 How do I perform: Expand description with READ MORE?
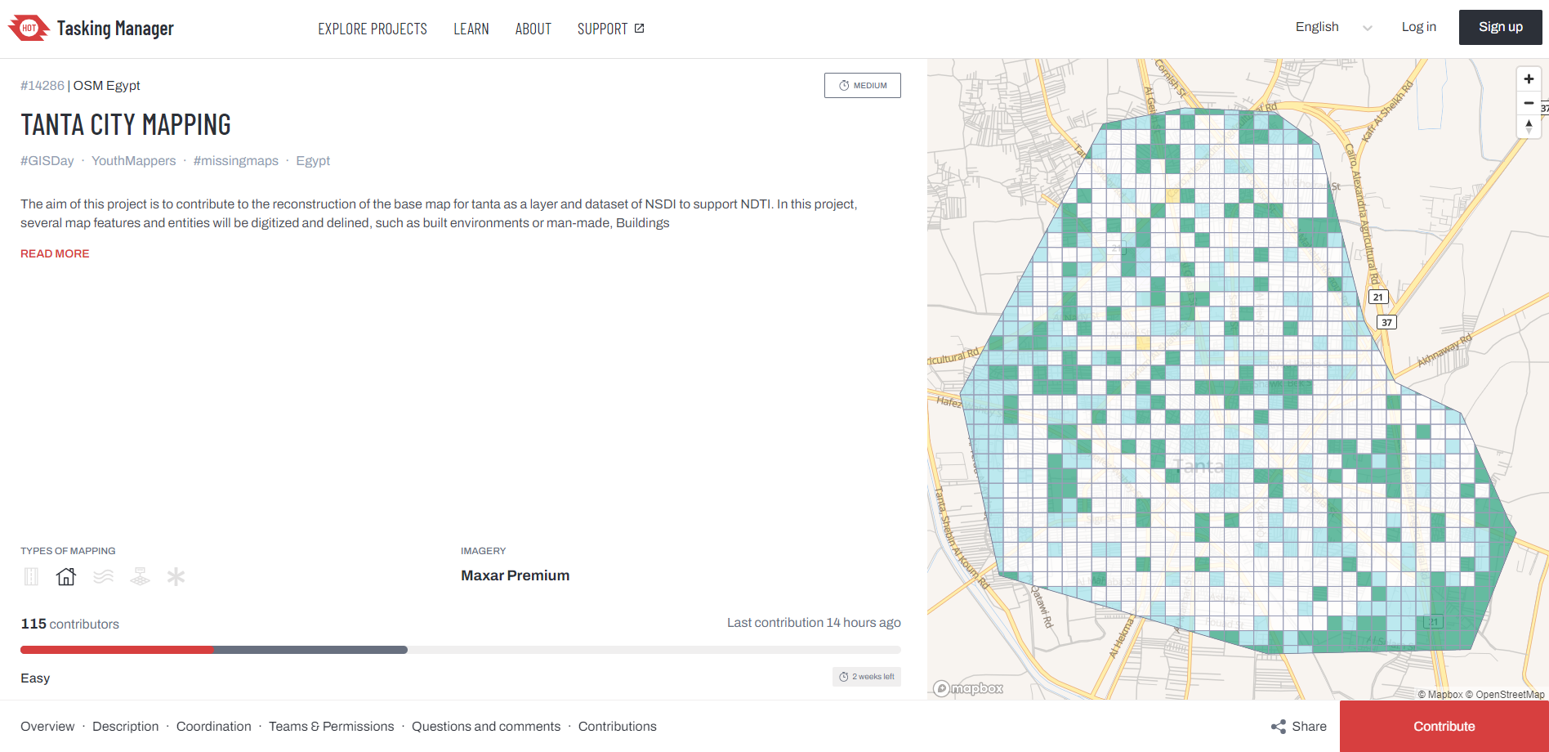tap(55, 254)
